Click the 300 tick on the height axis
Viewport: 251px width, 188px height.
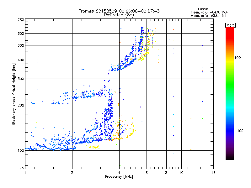(21, 79)
